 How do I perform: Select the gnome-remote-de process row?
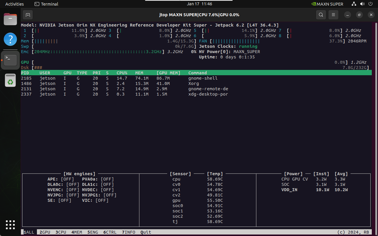196,89
